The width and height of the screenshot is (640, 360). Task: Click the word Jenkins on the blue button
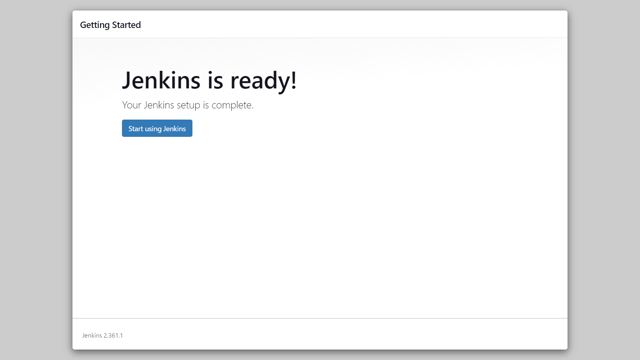[174, 128]
